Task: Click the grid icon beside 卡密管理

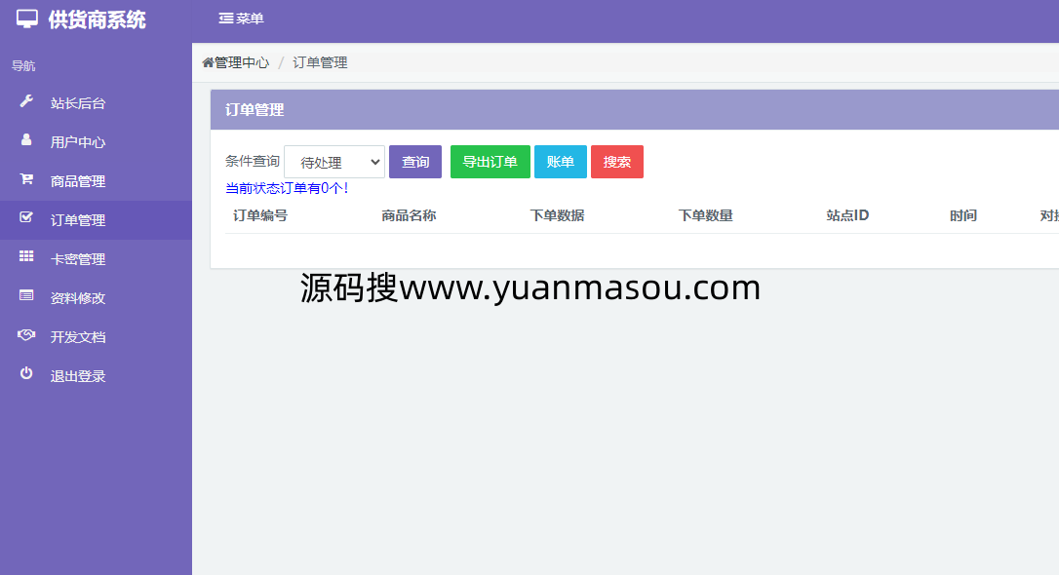Action: [x=26, y=257]
